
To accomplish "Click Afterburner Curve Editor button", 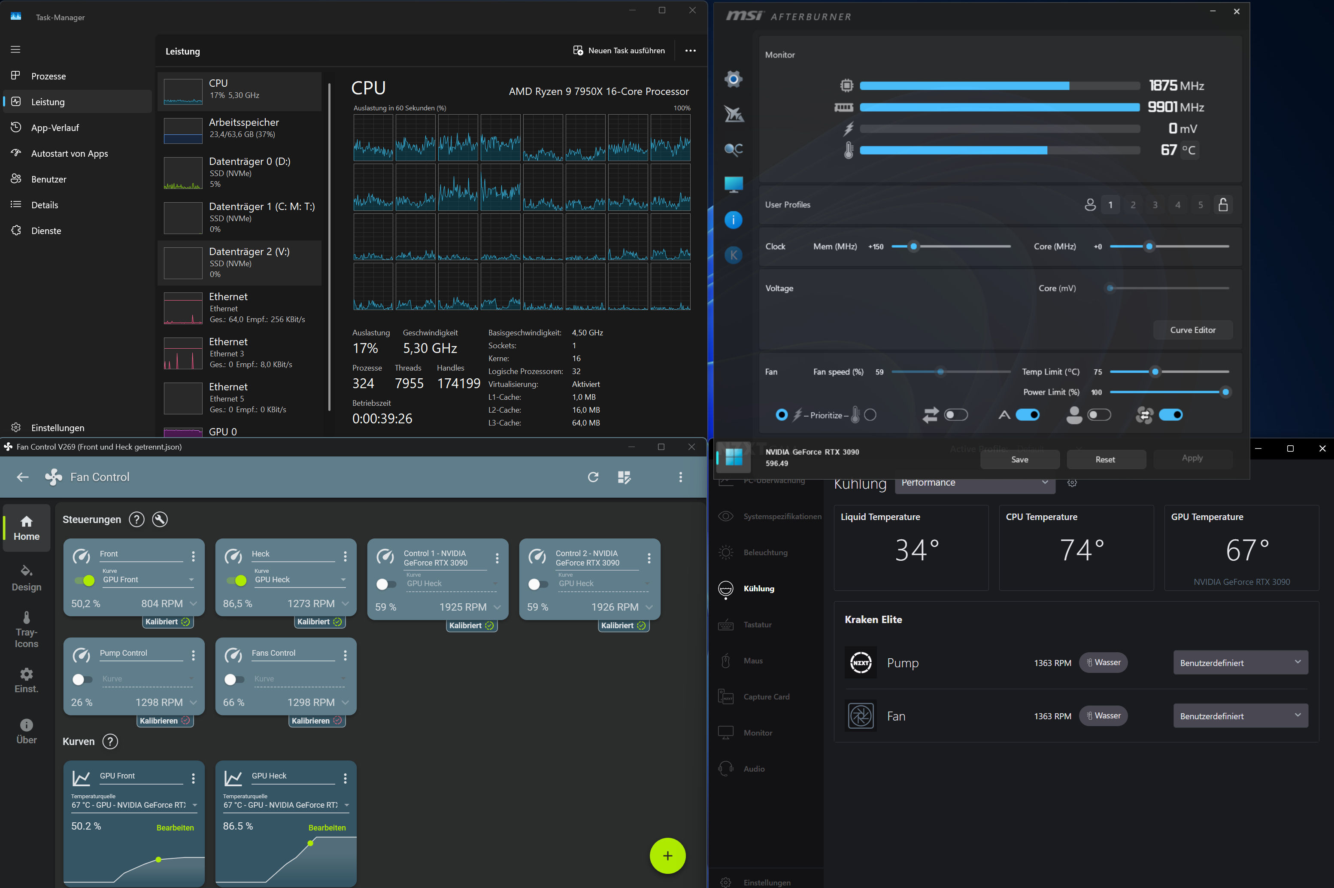I will (1192, 330).
